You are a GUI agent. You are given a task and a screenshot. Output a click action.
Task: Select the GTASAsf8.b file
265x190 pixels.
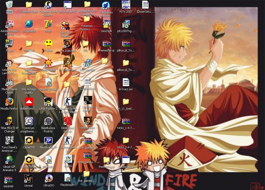[87, 82]
